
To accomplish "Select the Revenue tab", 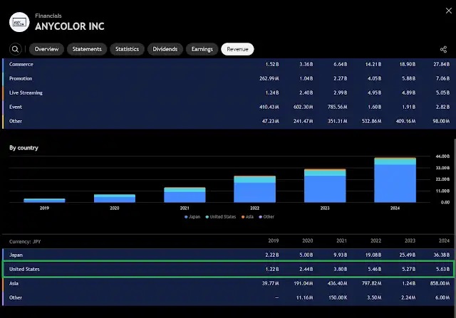I will pos(237,49).
